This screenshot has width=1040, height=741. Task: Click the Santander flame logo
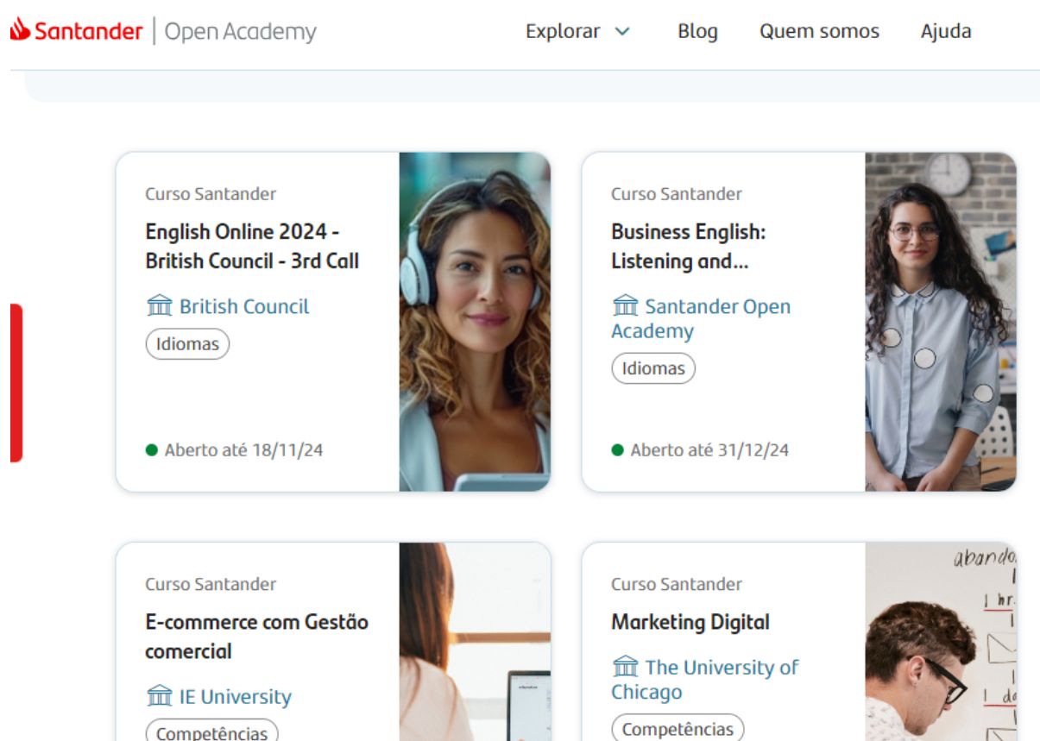(x=20, y=30)
